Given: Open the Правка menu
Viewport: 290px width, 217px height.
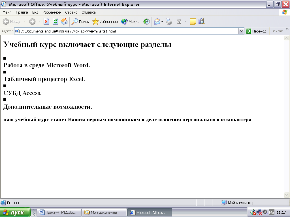Looking at the screenshot, I should [22, 12].
